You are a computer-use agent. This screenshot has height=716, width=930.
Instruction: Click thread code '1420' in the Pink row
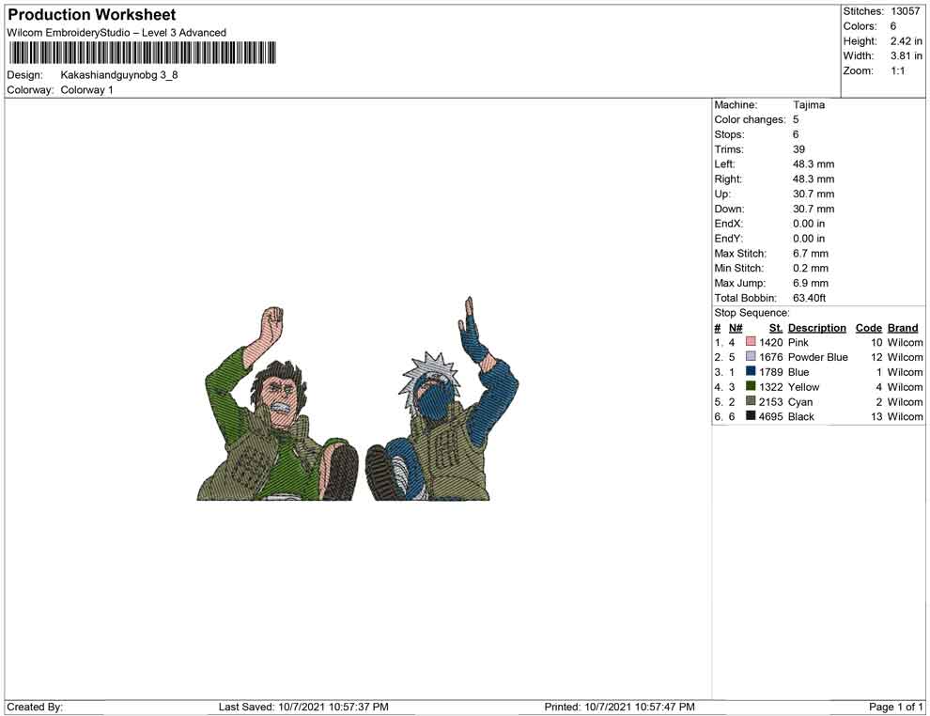771,342
